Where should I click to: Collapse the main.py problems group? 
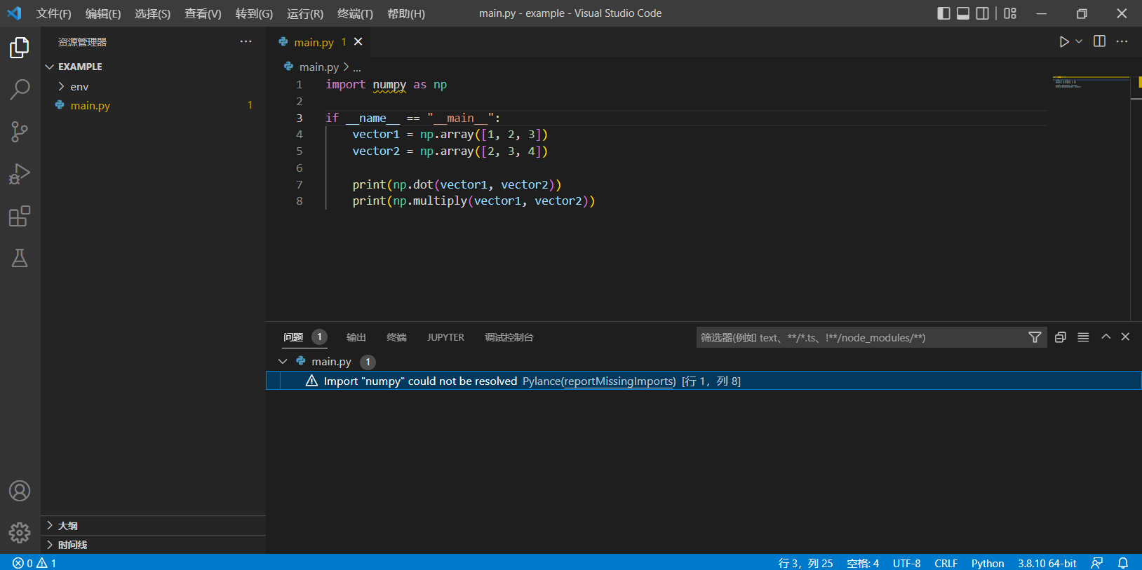[283, 362]
